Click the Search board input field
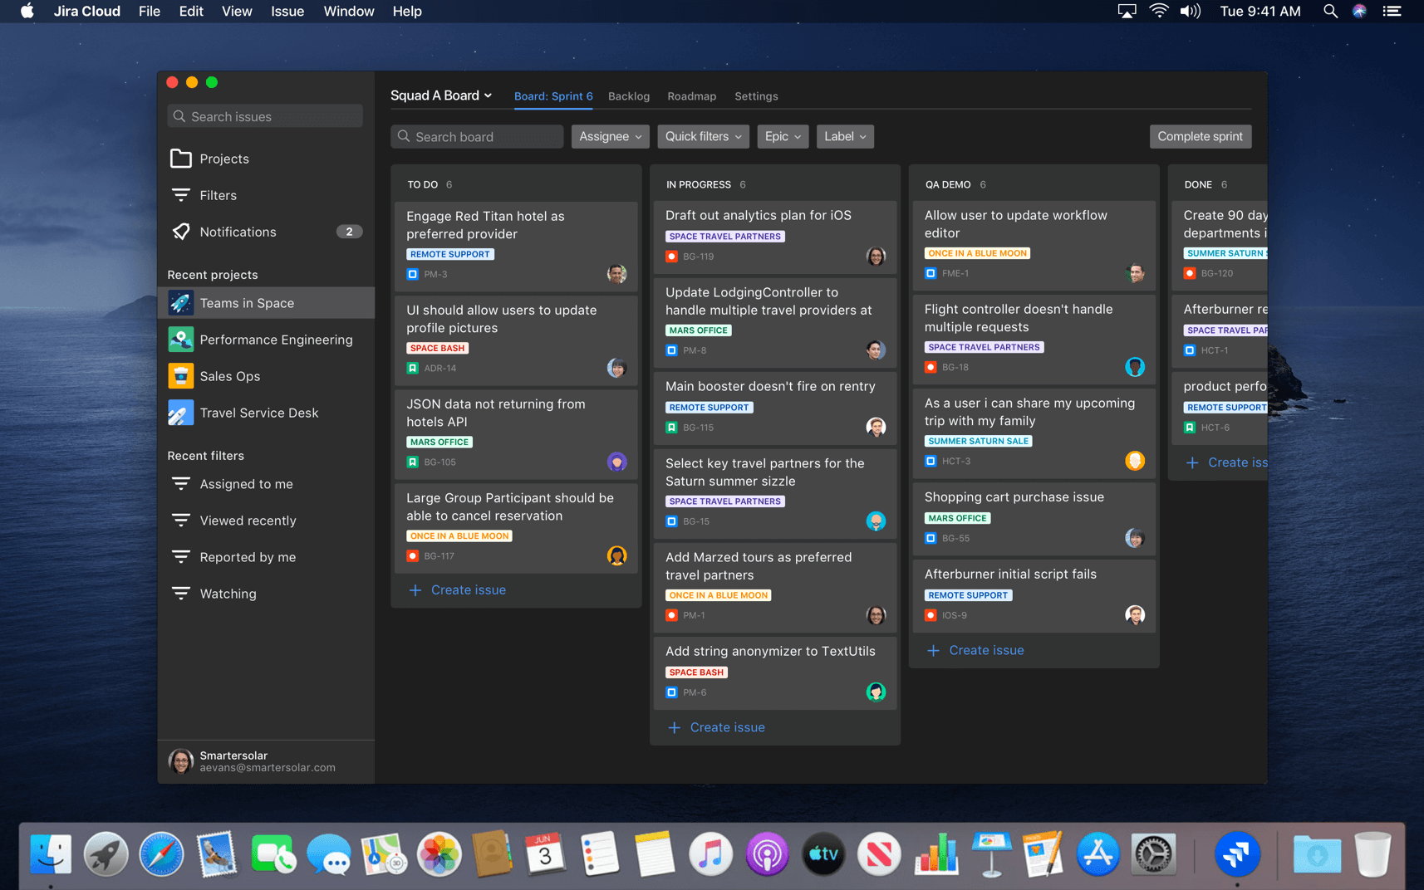1424x890 pixels. pos(476,136)
